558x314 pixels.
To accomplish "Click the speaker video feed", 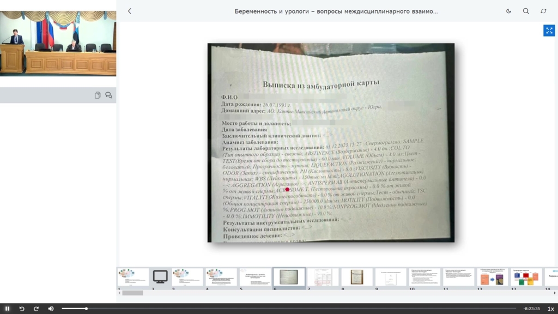I will click(58, 43).
